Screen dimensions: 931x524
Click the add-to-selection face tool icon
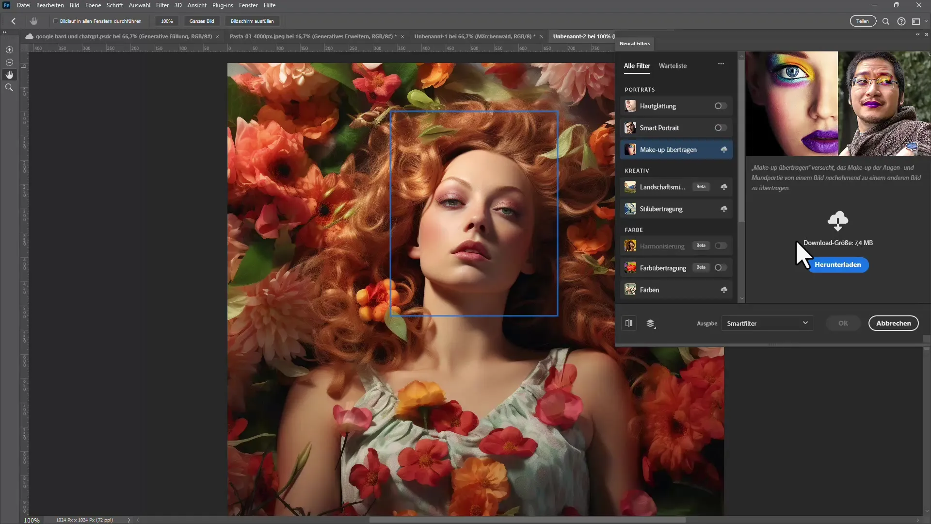click(9, 50)
